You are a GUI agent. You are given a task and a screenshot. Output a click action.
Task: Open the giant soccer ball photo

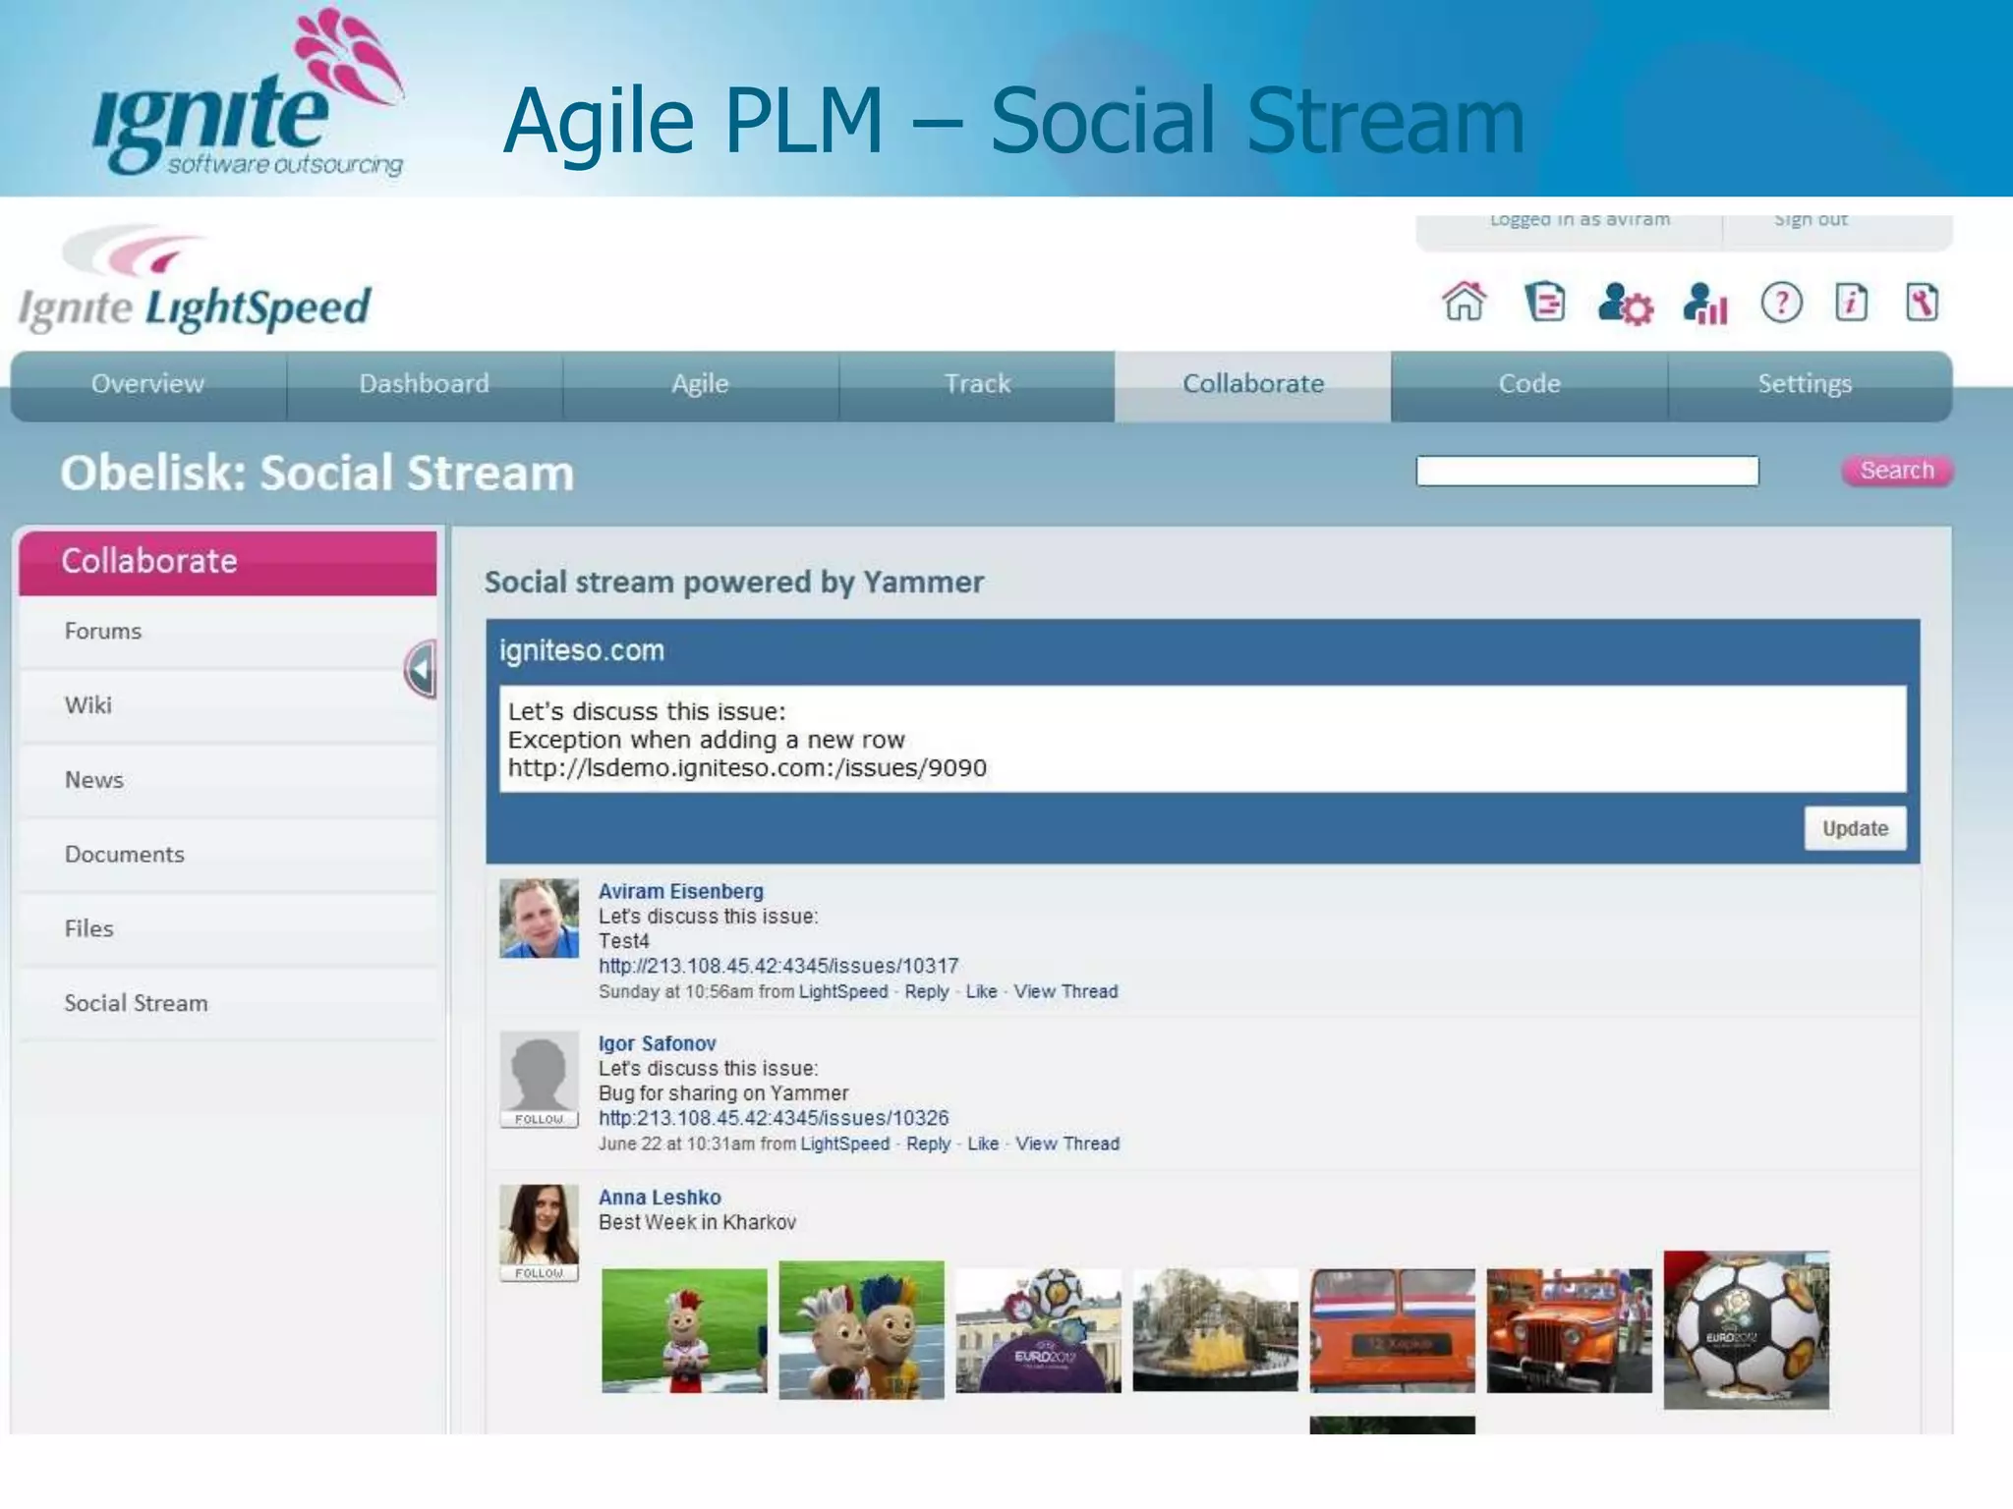[1746, 1330]
